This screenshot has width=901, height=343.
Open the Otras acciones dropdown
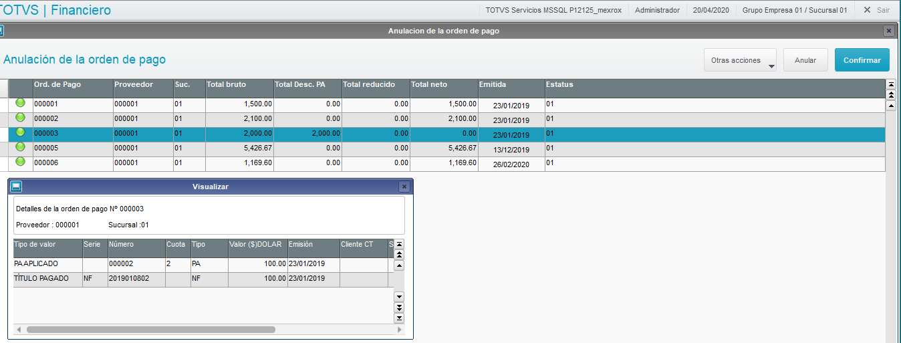click(740, 60)
